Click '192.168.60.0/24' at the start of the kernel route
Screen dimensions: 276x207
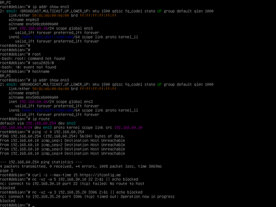(16, 128)
